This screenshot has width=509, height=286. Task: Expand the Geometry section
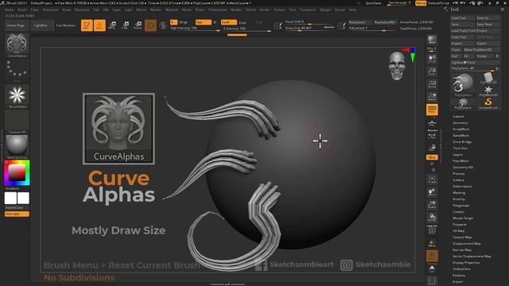[x=460, y=123]
